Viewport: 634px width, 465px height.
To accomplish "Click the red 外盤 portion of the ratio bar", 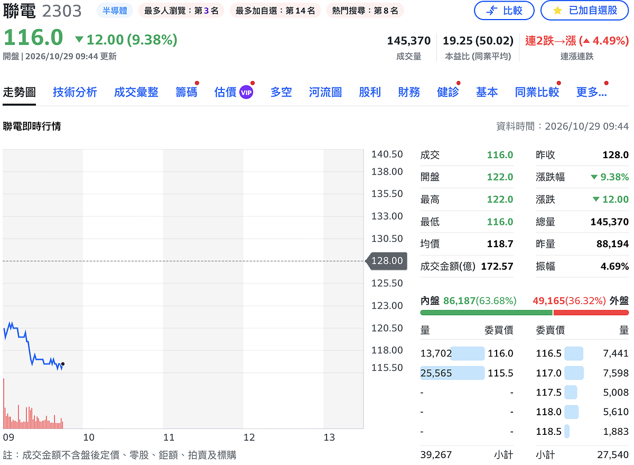I will click(x=591, y=313).
